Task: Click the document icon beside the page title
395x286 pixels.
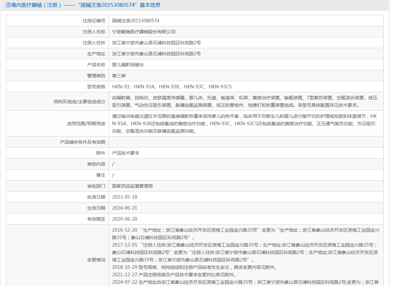Action: pos(8,5)
